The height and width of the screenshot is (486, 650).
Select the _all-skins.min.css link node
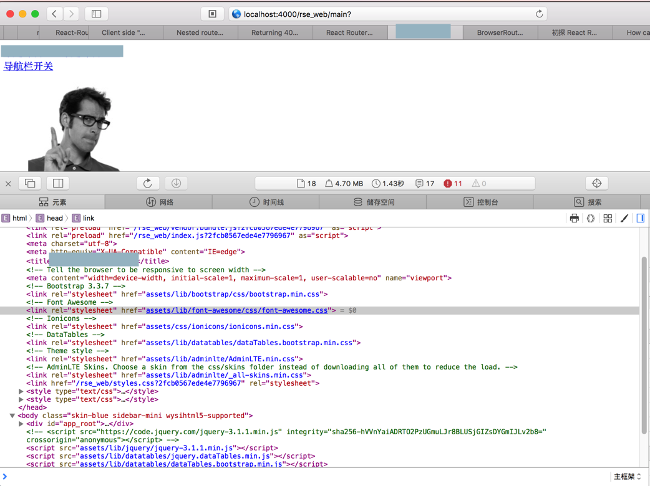click(168, 375)
